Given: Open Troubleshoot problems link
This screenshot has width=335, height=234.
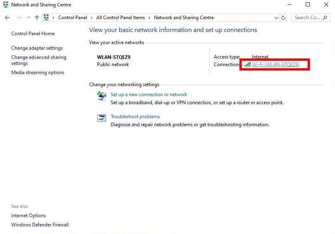Looking at the screenshot, I should (135, 117).
